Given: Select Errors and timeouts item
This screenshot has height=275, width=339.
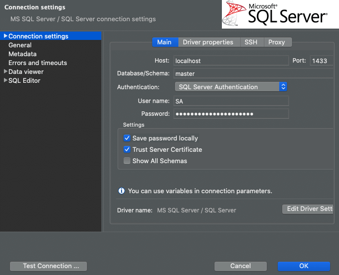Looking at the screenshot, I should (38, 63).
